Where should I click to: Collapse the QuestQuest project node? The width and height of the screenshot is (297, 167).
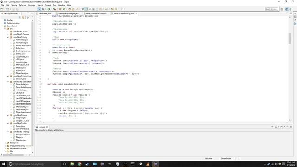click(2, 26)
